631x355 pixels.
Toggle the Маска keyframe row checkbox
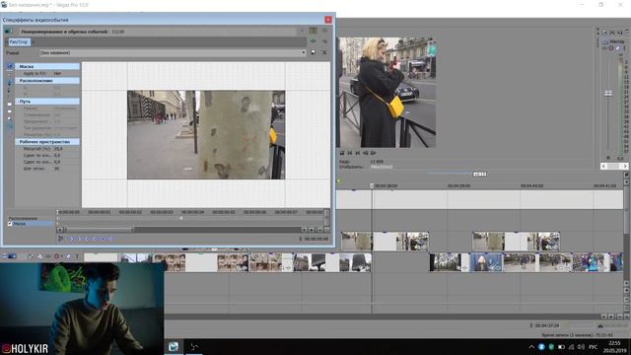tap(10, 224)
